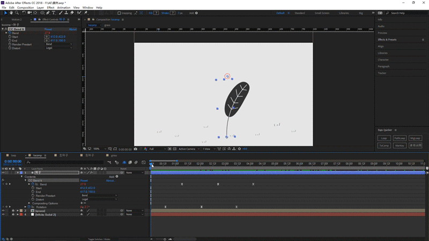Open the Composition menu
The width and height of the screenshot is (429, 241).
pyautogui.click(x=25, y=7)
